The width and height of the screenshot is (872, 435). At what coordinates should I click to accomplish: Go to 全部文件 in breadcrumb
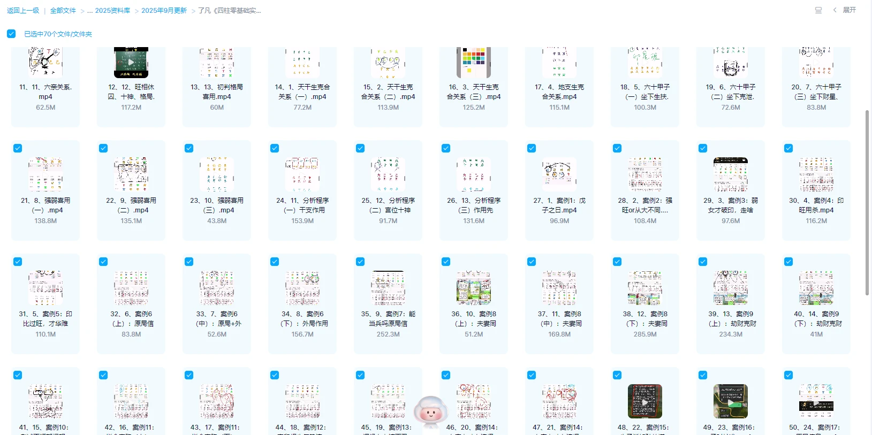[63, 11]
